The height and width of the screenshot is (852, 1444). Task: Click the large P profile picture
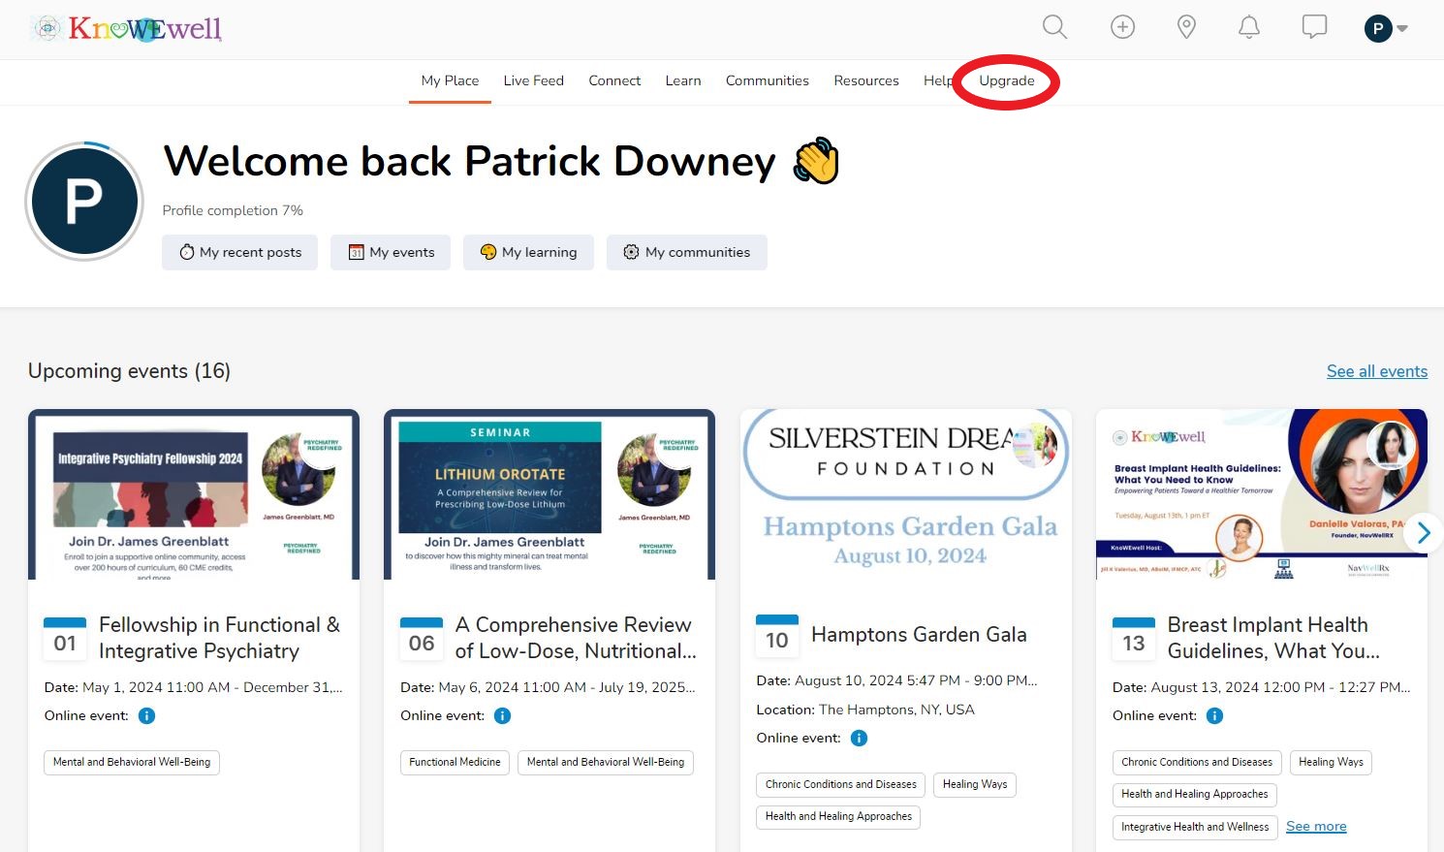(x=84, y=201)
